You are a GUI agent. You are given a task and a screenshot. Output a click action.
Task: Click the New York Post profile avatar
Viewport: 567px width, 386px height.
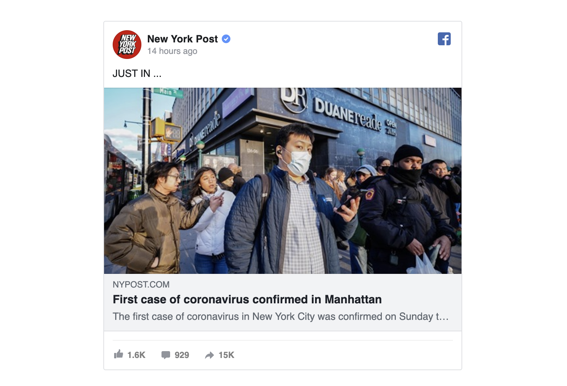pyautogui.click(x=127, y=45)
